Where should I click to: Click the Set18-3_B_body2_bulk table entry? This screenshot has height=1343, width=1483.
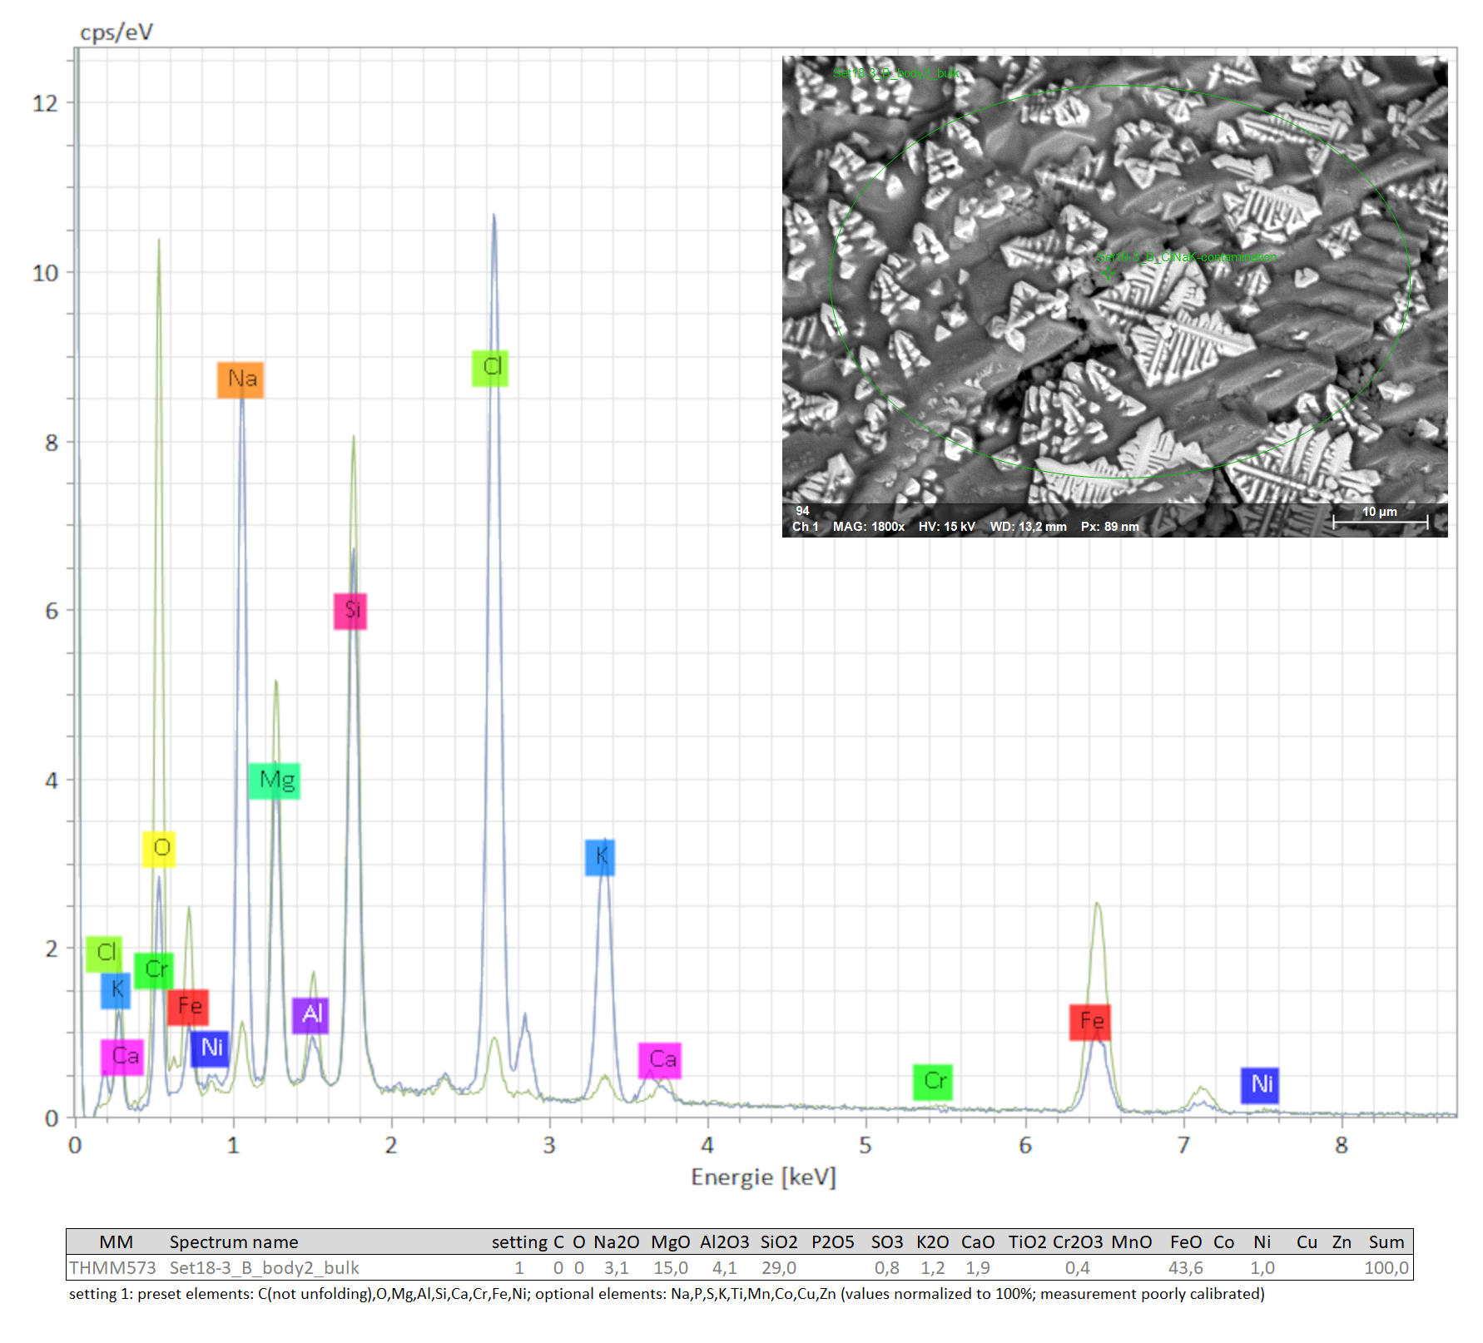click(264, 1267)
